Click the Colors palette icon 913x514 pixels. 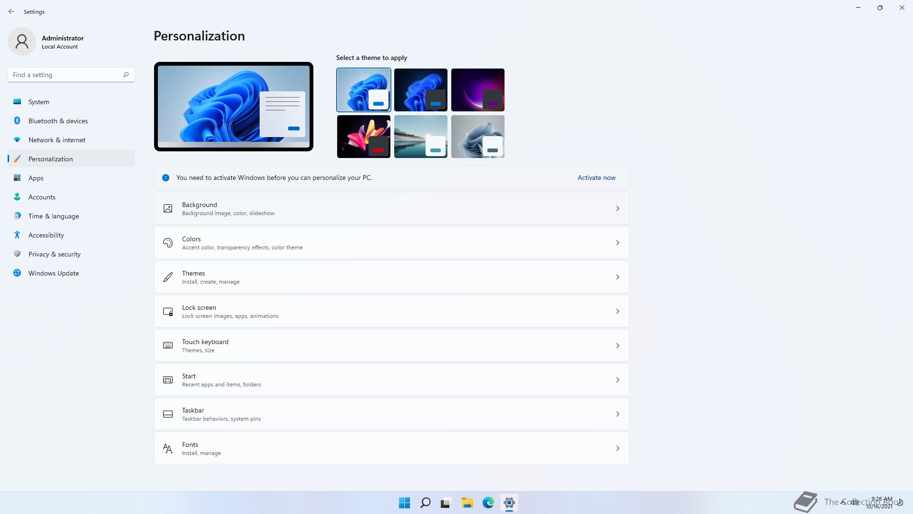pyautogui.click(x=168, y=243)
